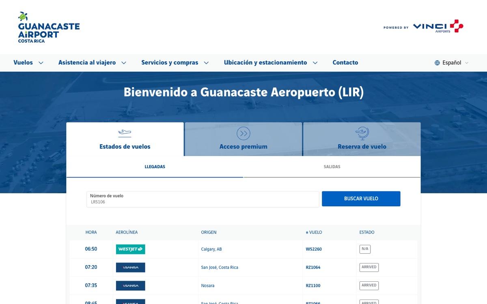
Task: Click the Sansa logo in the 07:20 row
Action: tap(131, 268)
